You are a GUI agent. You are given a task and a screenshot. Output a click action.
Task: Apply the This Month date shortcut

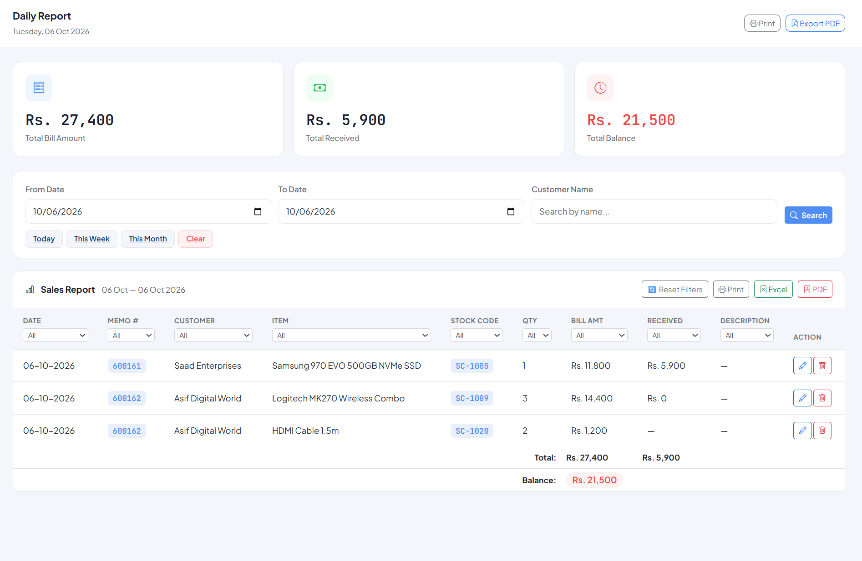pyautogui.click(x=148, y=239)
